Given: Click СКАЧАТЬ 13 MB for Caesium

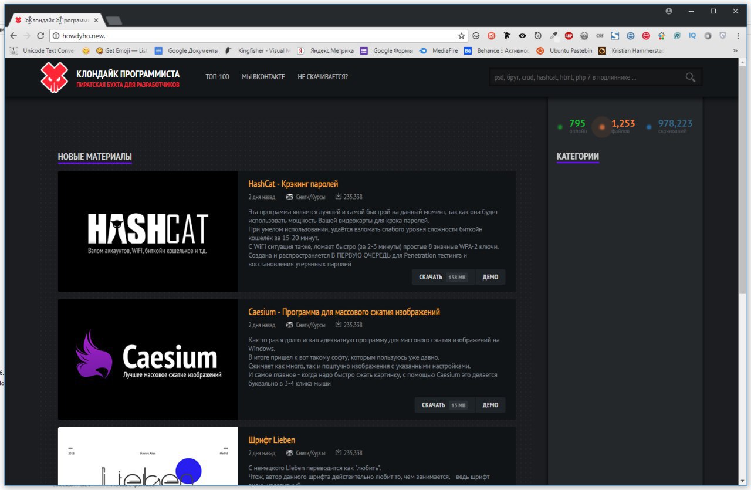Looking at the screenshot, I should tap(444, 405).
